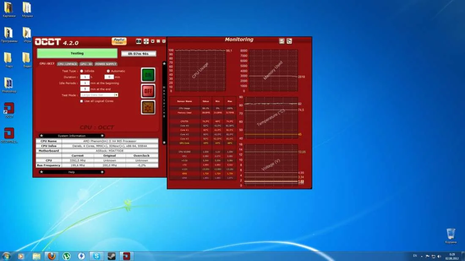The width and height of the screenshot is (465, 261).
Task: Stop the test with the red OFF button
Action: (x=148, y=91)
